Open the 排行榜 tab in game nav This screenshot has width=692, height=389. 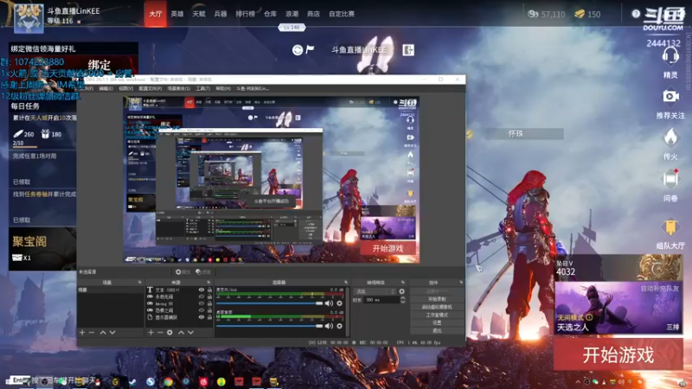coord(246,14)
